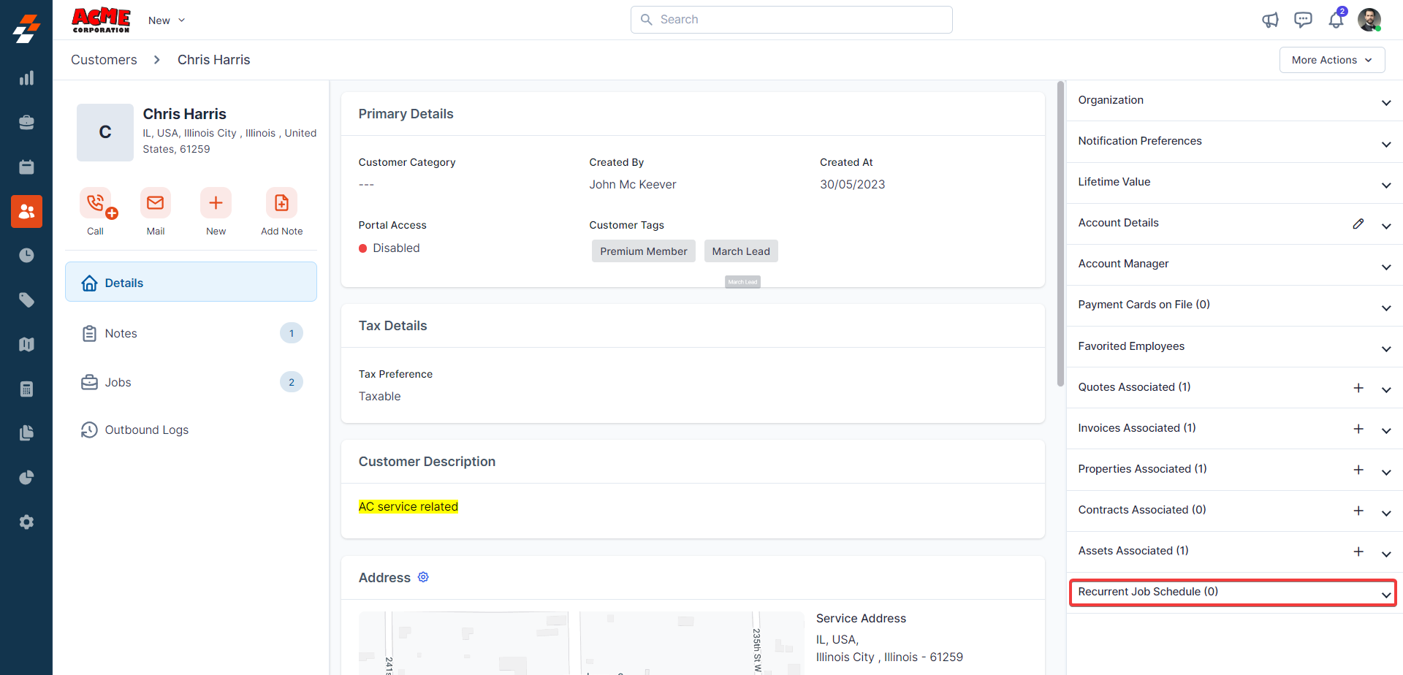The height and width of the screenshot is (675, 1403).
Task: Click the Premium Member tag
Action: pos(643,251)
